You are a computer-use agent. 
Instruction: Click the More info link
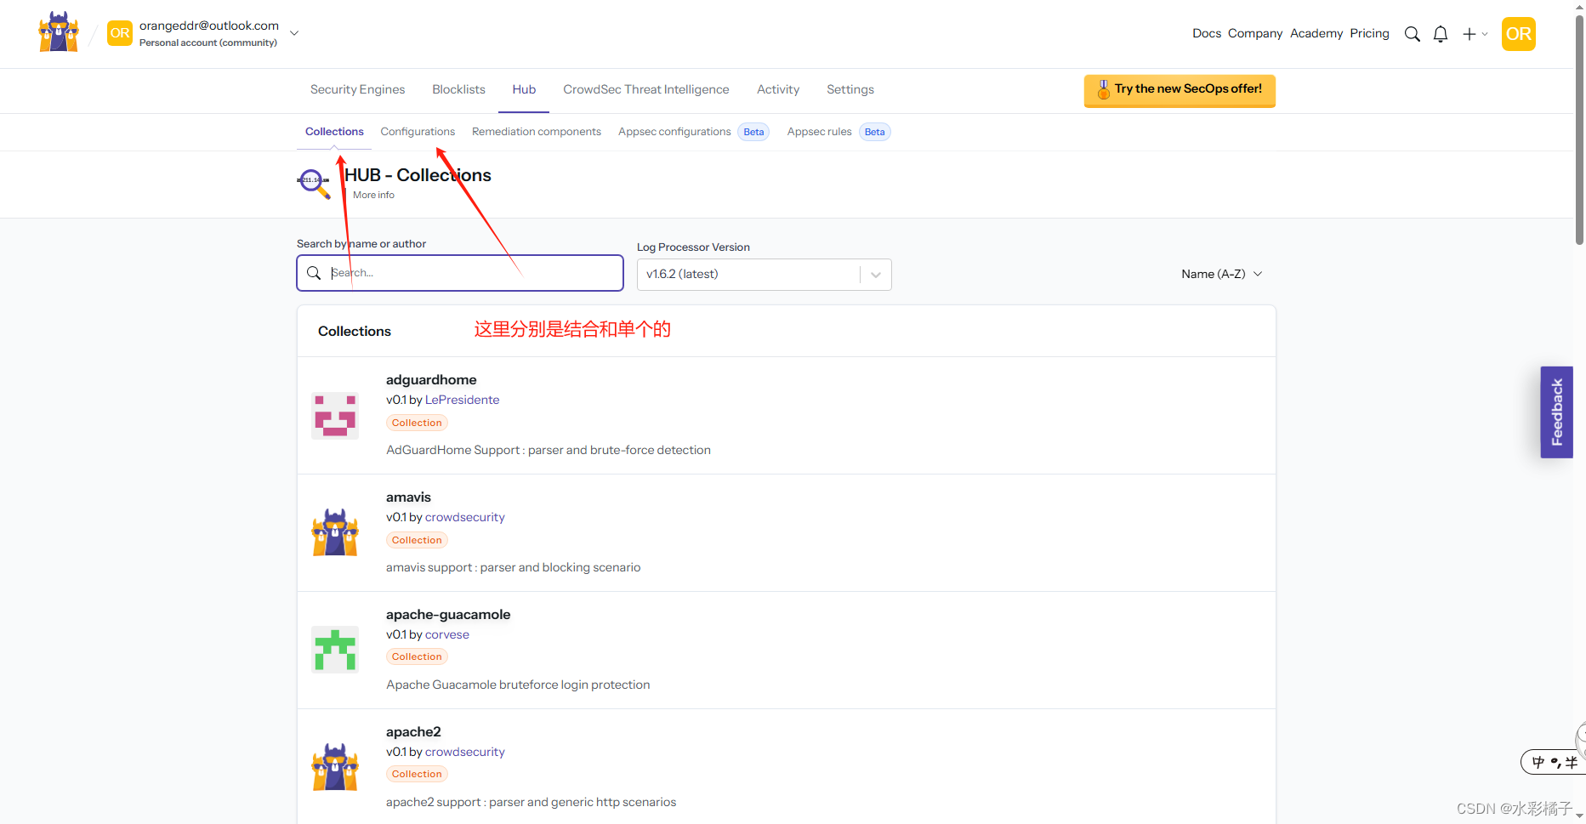pos(373,196)
